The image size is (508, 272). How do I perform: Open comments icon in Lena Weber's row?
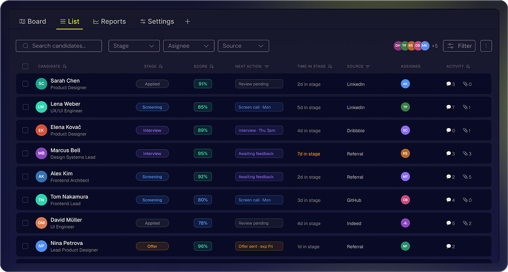click(x=449, y=107)
